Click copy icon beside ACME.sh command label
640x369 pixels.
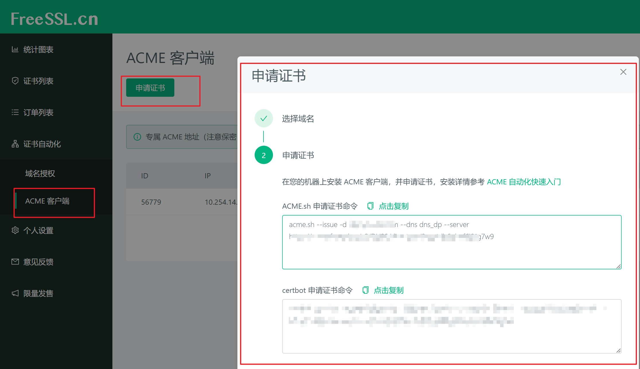click(x=370, y=206)
